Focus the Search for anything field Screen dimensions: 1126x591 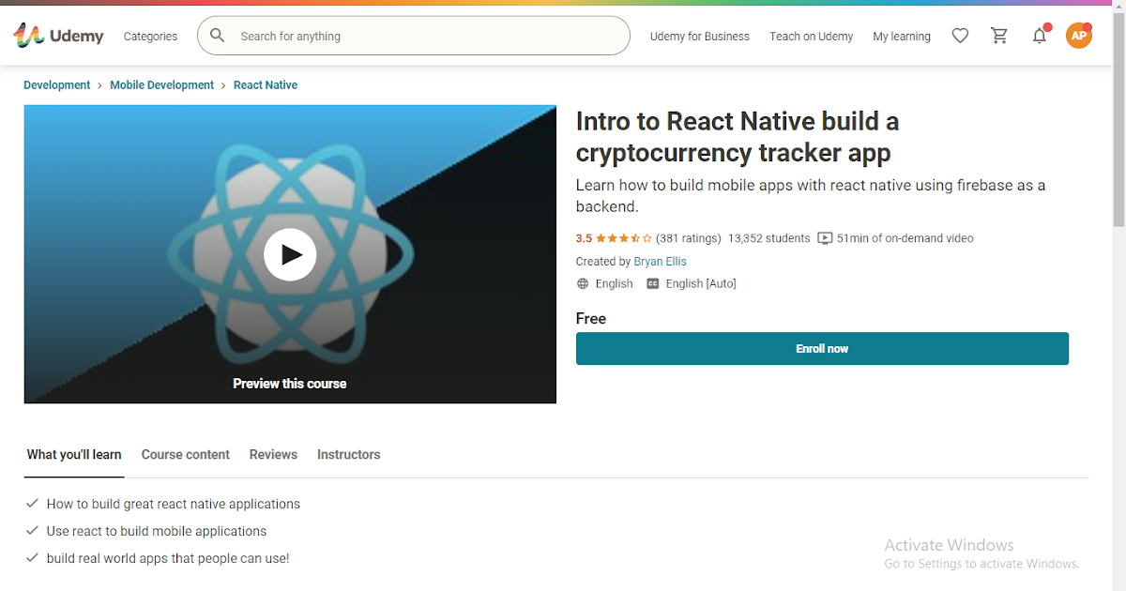pyautogui.click(x=414, y=36)
